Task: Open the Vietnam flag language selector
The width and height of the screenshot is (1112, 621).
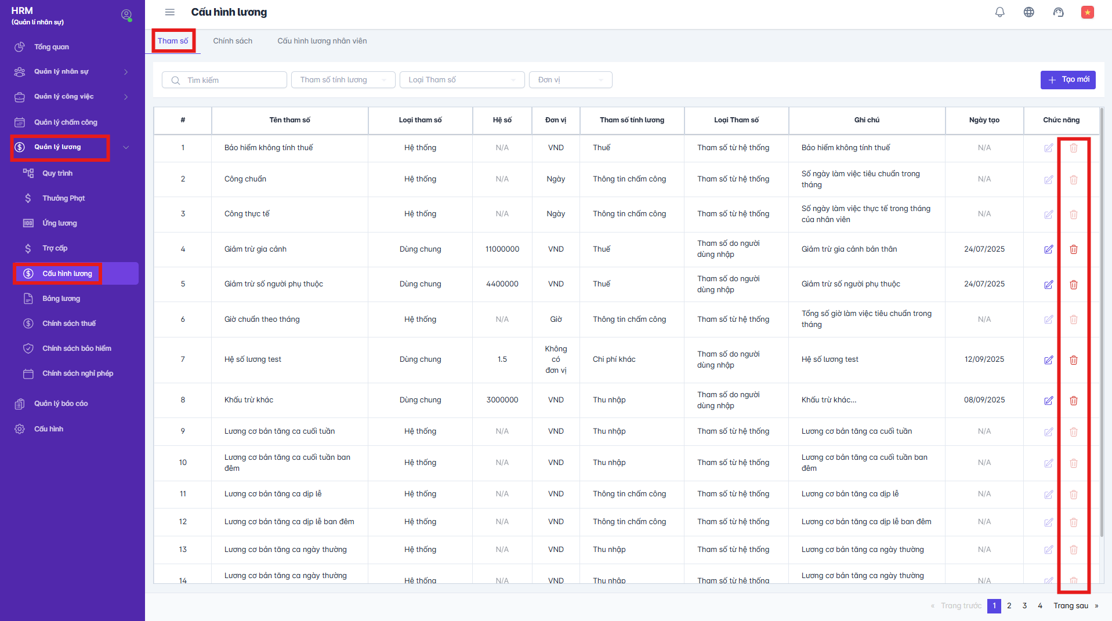Action: click(1087, 12)
